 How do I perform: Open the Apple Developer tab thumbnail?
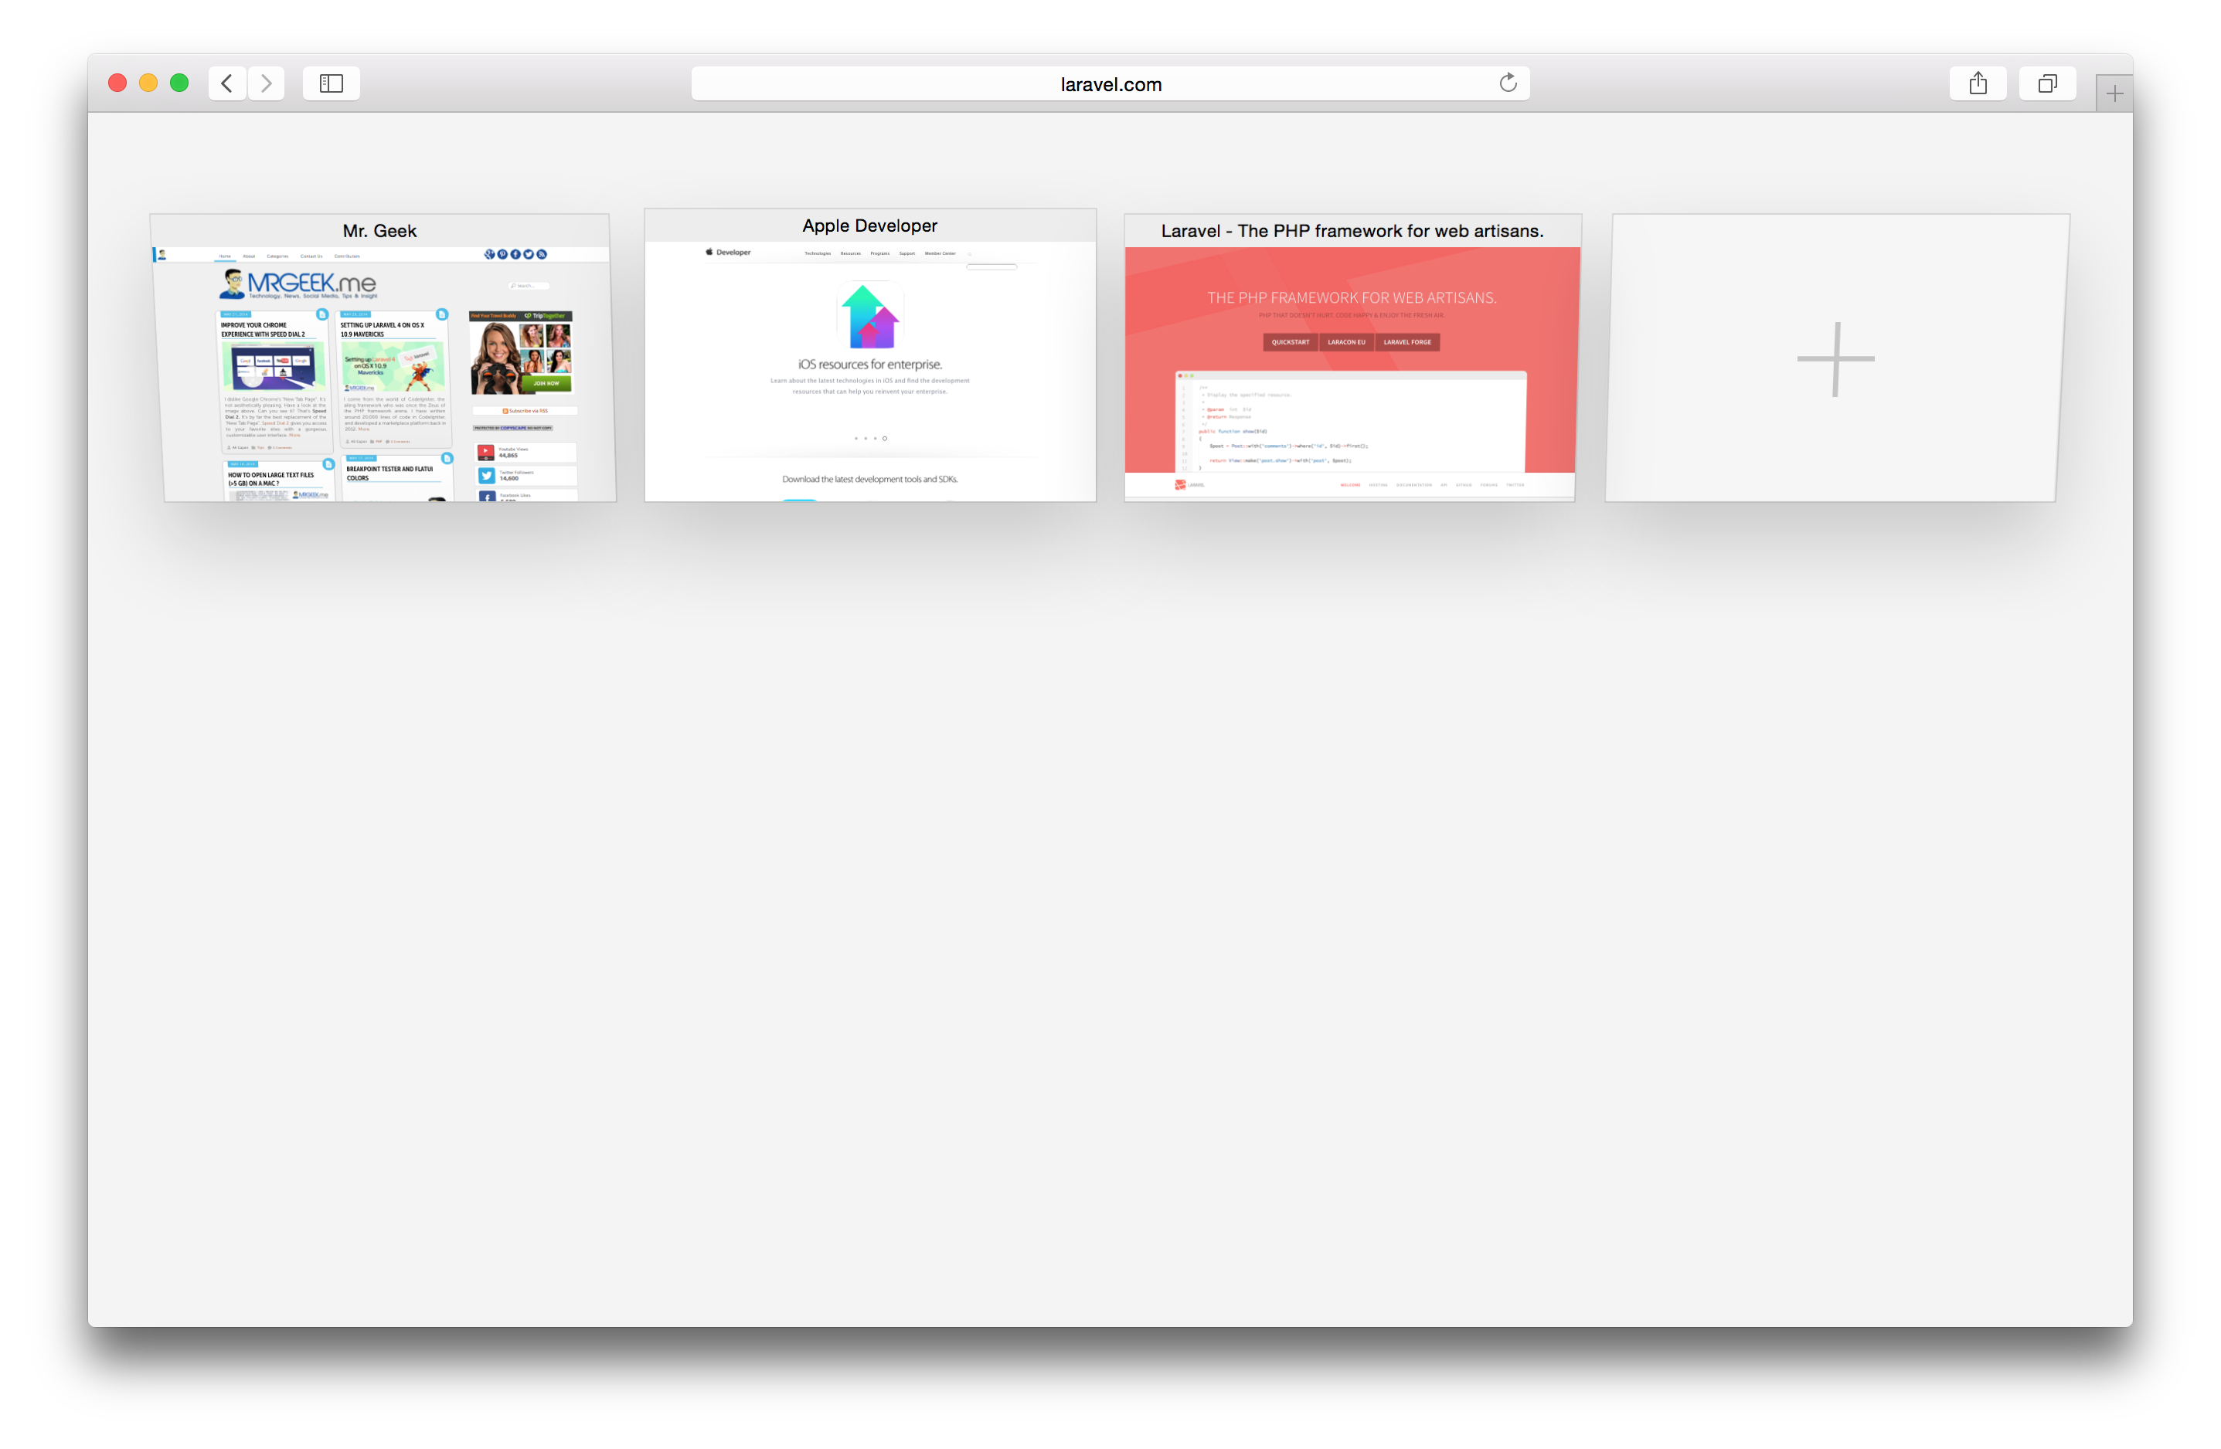pos(871,355)
